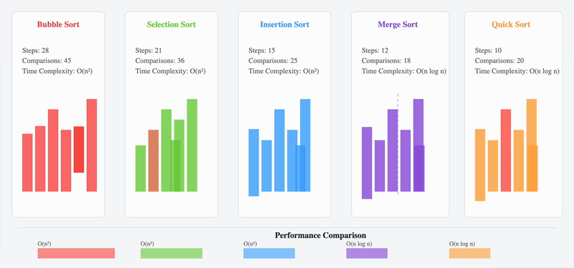This screenshot has height=268, width=574.
Task: Click 'Time Complexity: O(n log n)' in Quick Sort
Action: tap(517, 71)
